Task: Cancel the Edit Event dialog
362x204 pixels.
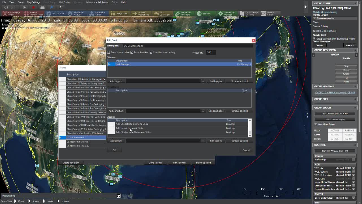Action: click(246, 150)
